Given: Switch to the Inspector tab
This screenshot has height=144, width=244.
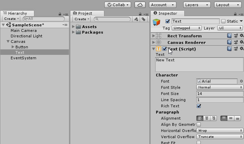Looking at the screenshot, I should 167,13.
